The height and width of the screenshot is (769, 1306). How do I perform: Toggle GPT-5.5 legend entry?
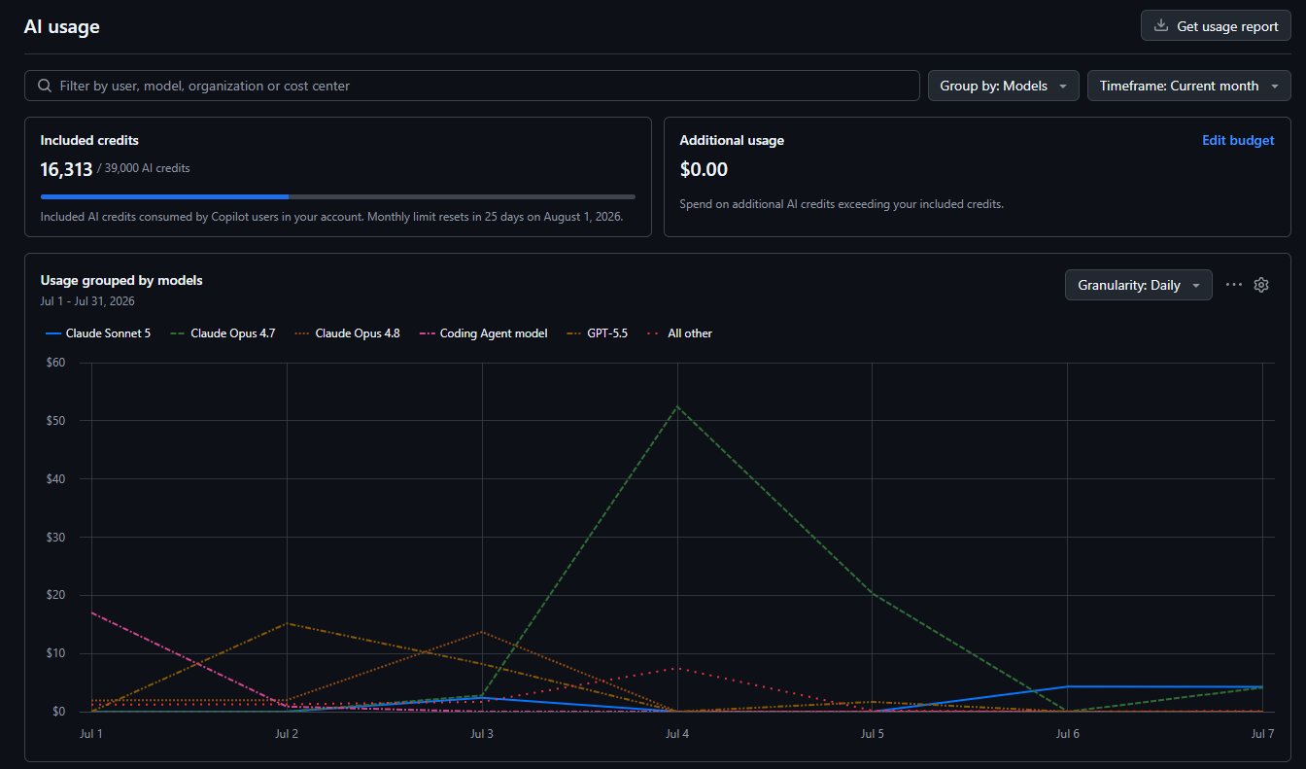[597, 333]
